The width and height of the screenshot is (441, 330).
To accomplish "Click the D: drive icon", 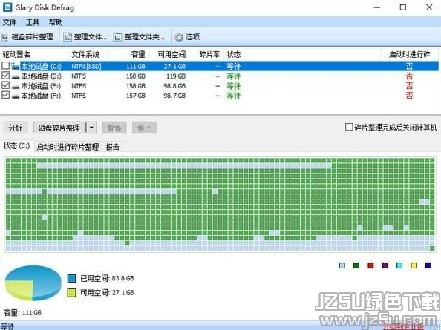I will coord(16,76).
